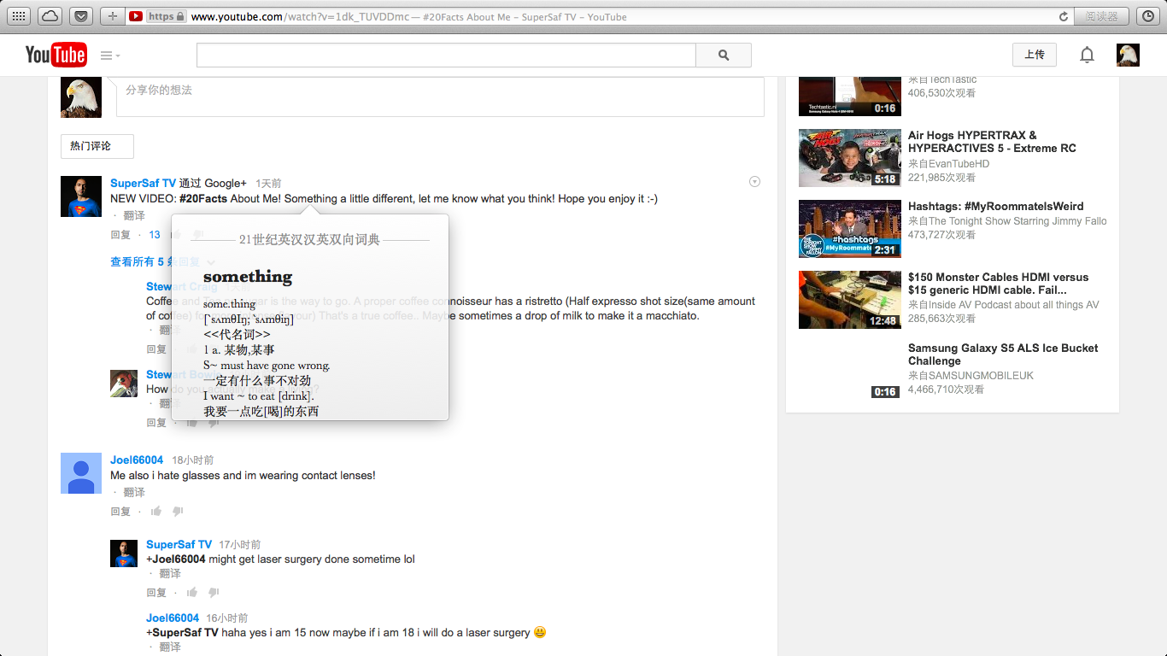Translate Joel66004's contact lenses comment
Image resolution: width=1167 pixels, height=656 pixels.
point(134,492)
